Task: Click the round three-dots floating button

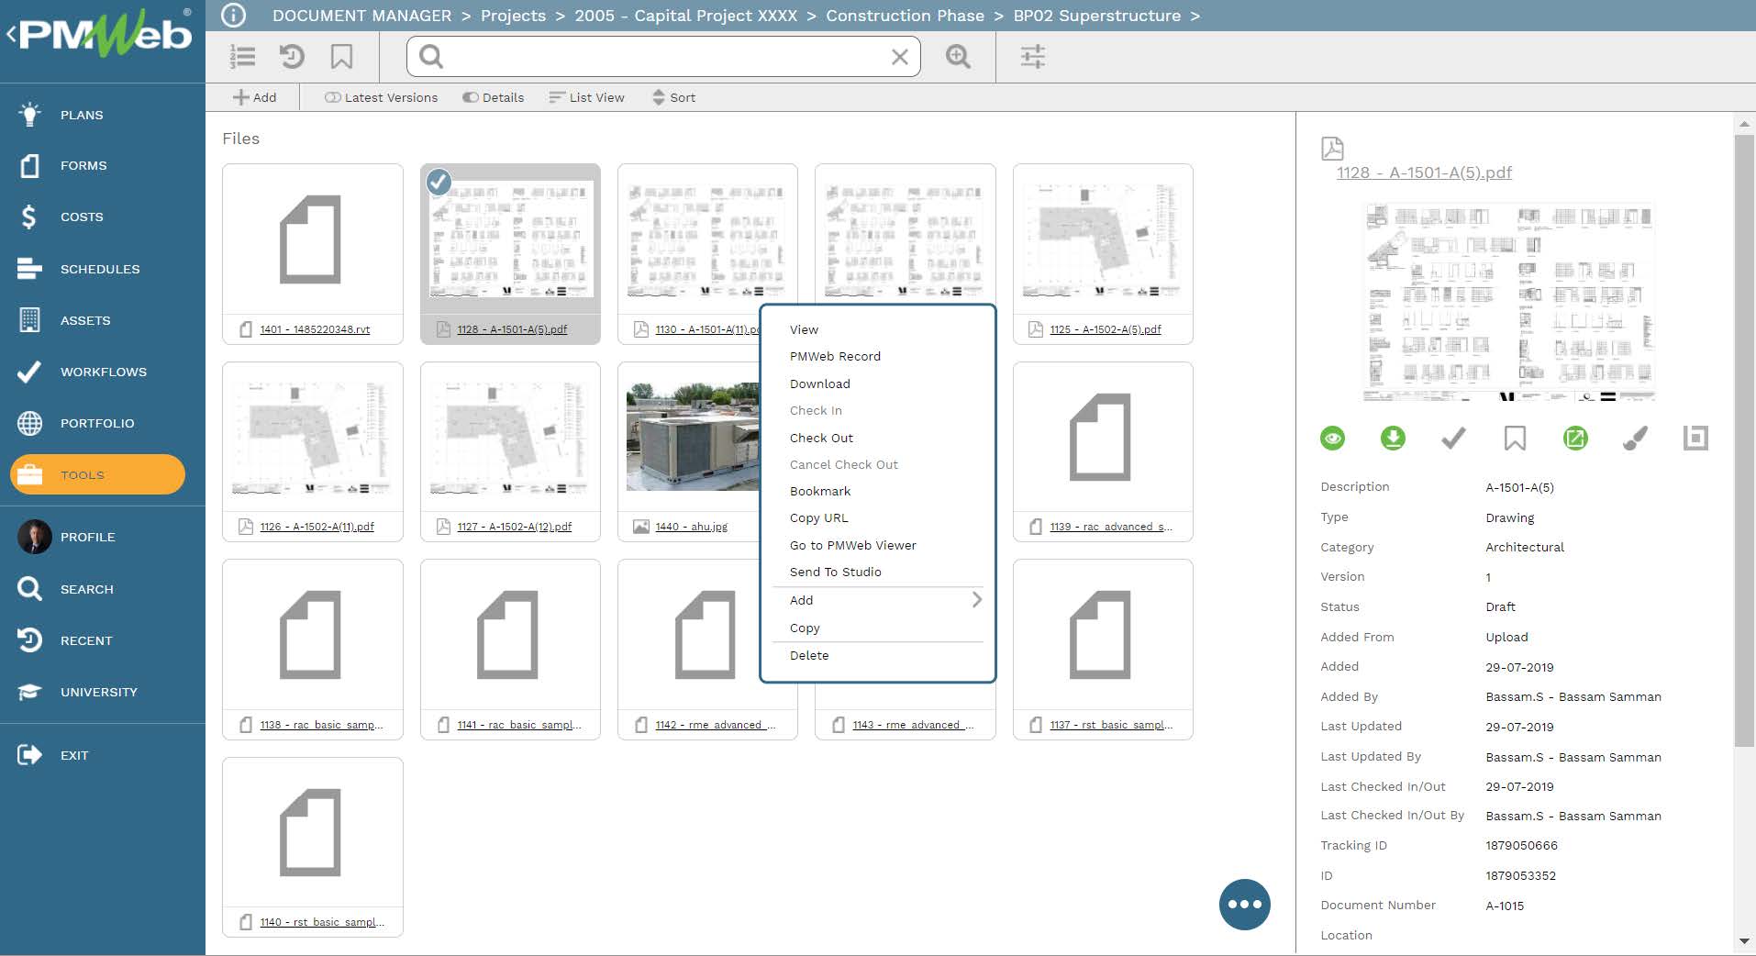Action: (1244, 904)
